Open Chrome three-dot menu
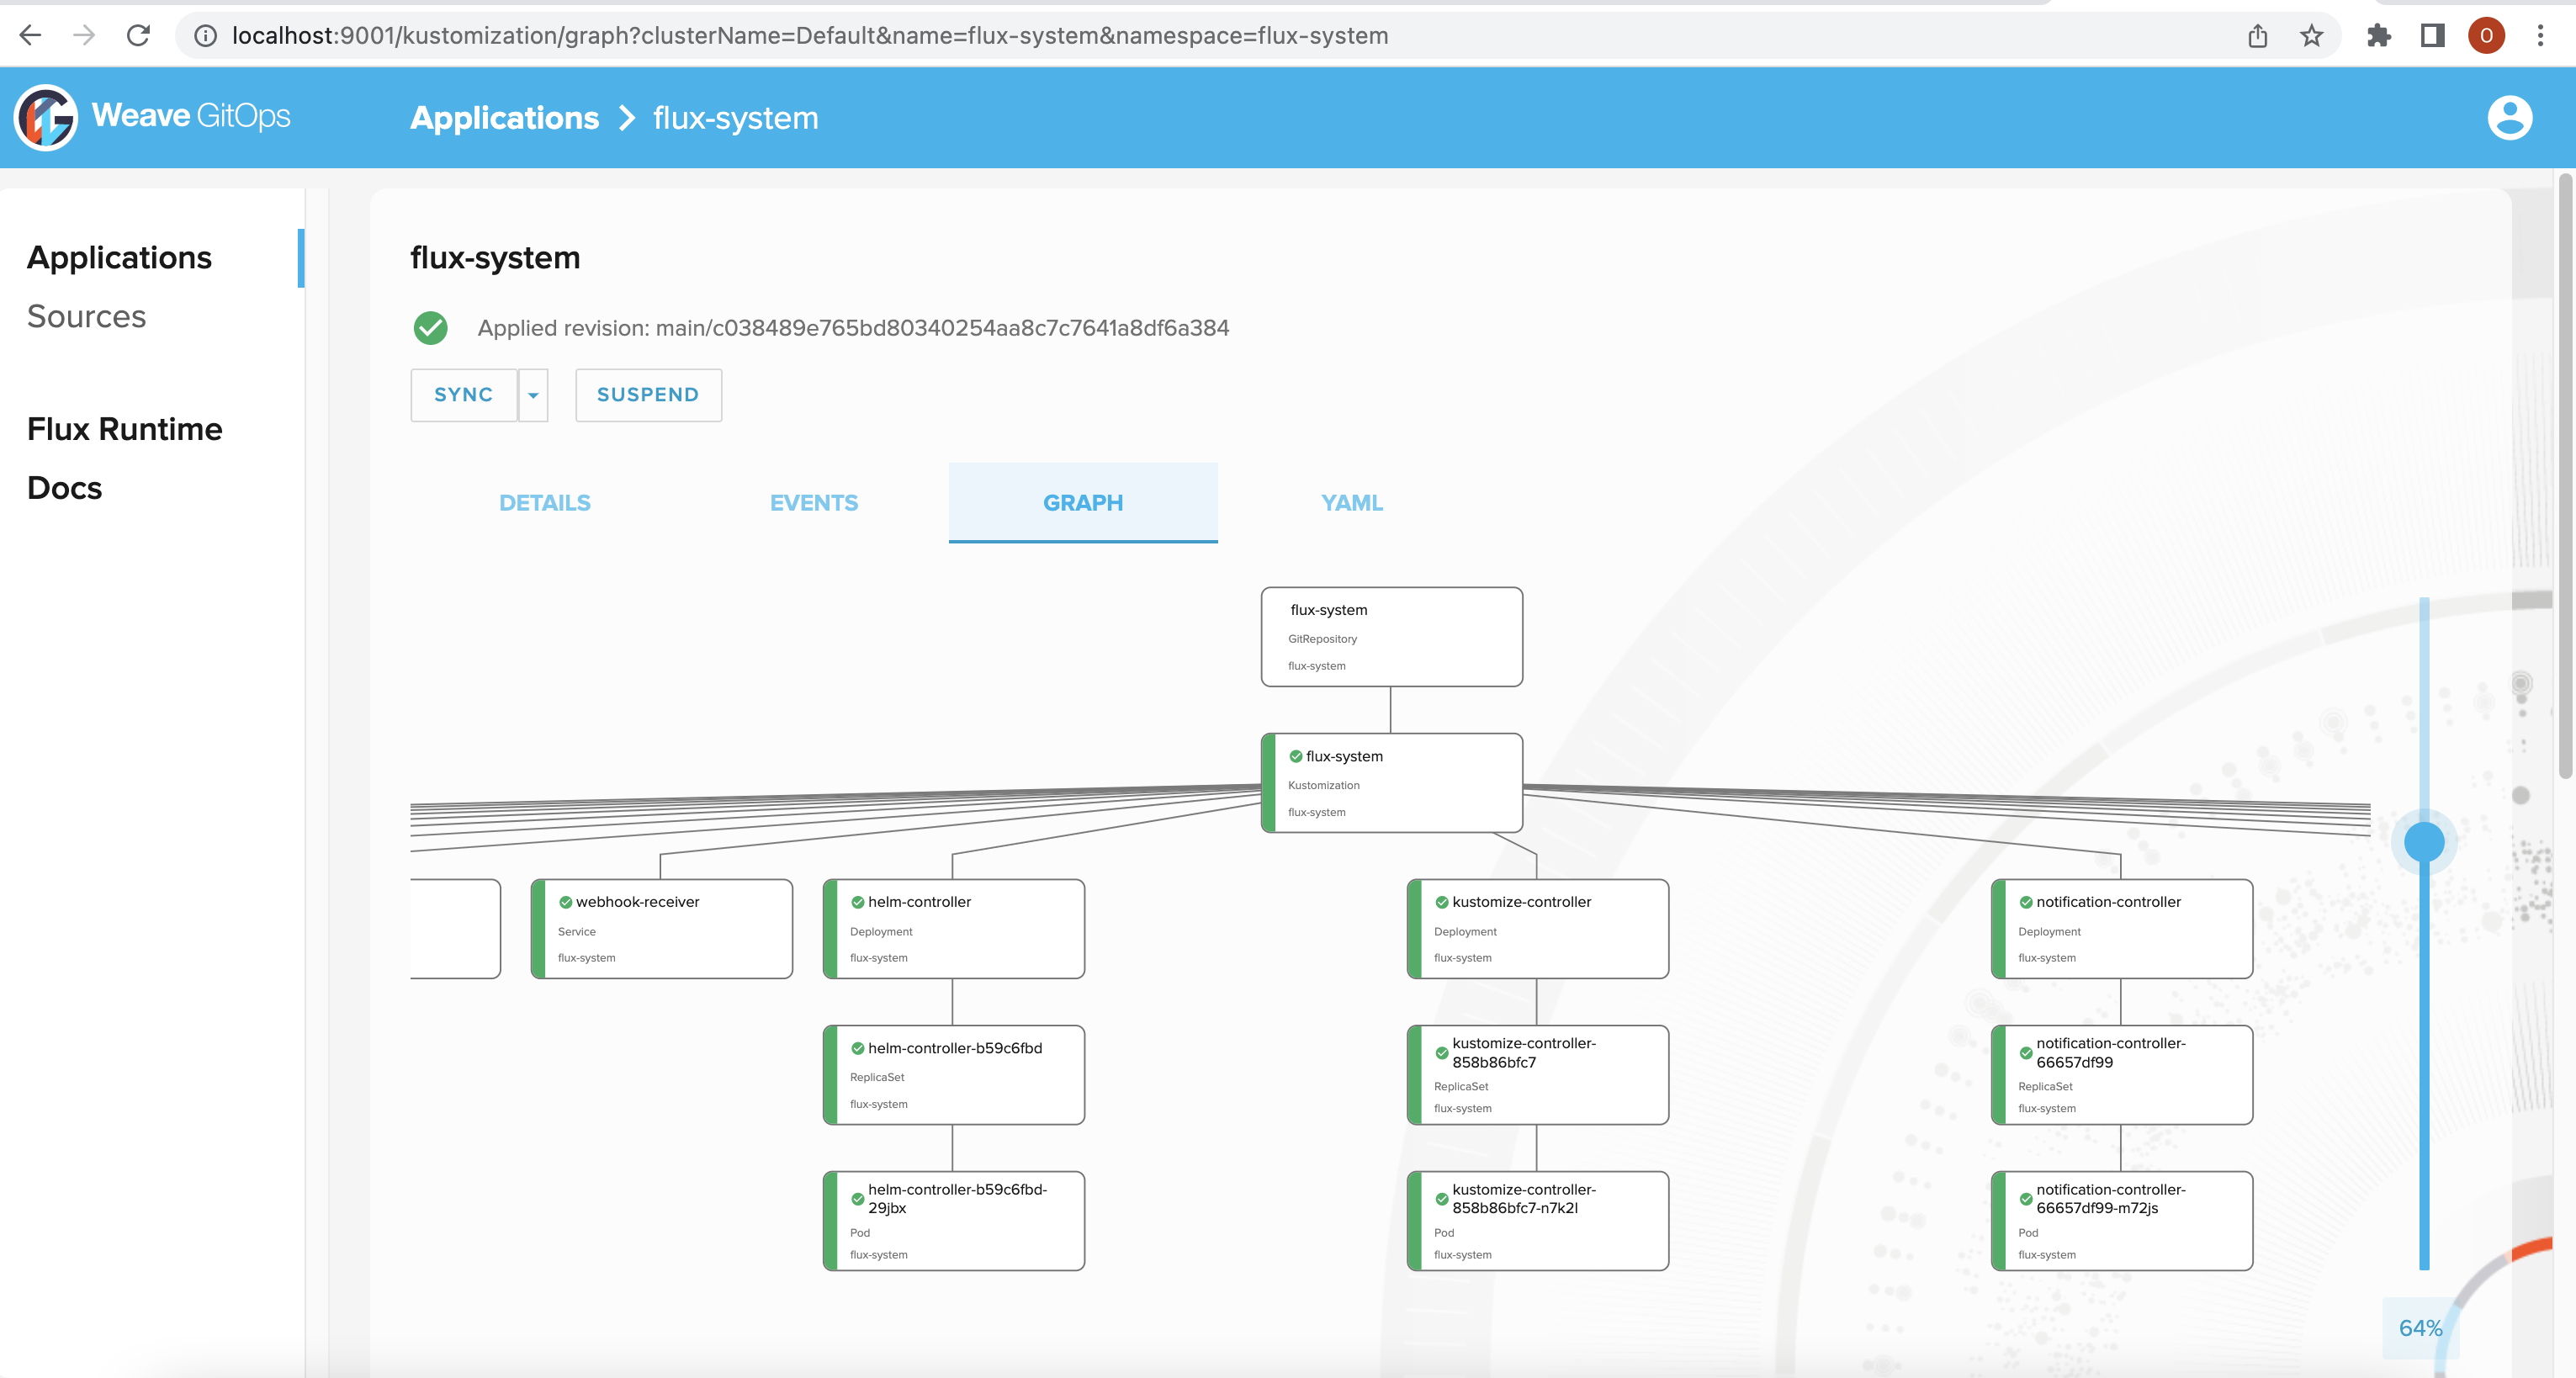The image size is (2576, 1378). [x=2540, y=36]
